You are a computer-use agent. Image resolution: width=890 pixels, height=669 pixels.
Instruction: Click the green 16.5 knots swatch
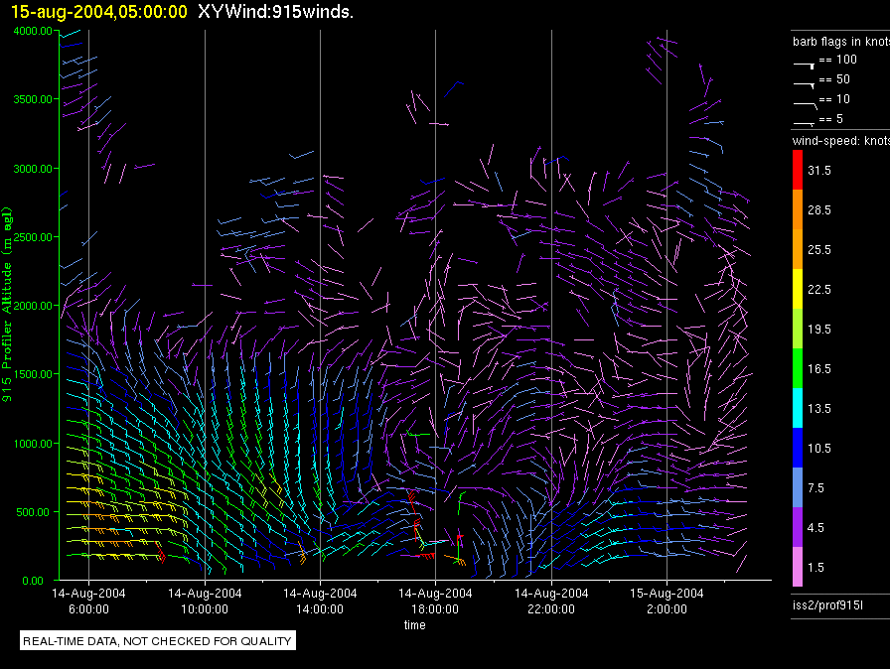click(x=798, y=368)
